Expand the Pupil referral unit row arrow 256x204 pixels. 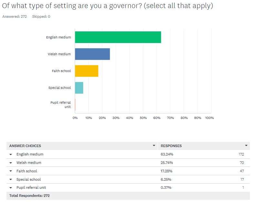[11, 188]
